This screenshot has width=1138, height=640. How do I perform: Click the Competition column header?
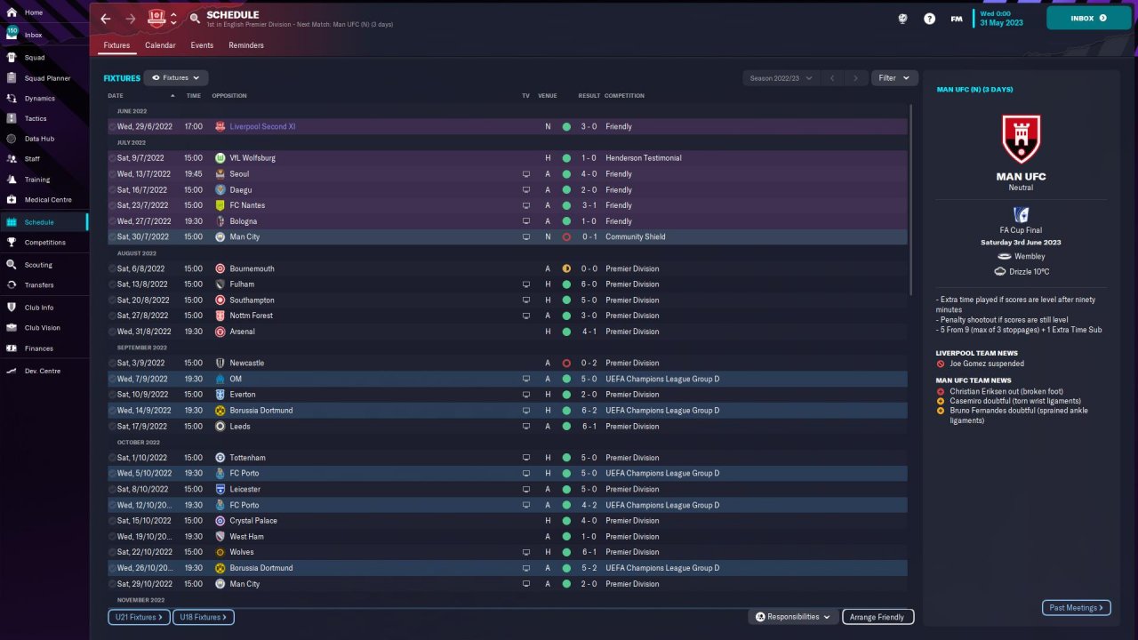[x=624, y=96]
